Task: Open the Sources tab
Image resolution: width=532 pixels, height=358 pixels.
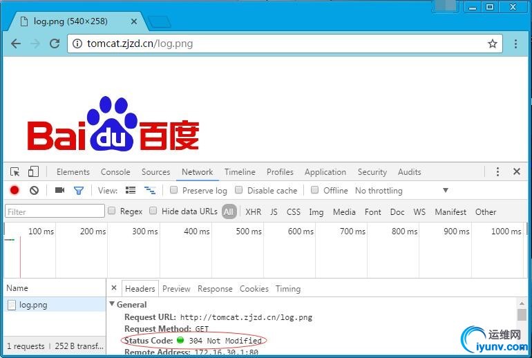Action: click(x=155, y=171)
